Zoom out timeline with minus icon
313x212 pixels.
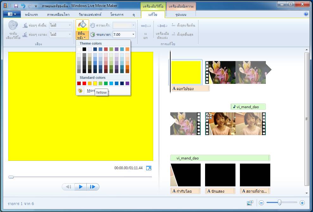tap(261, 203)
